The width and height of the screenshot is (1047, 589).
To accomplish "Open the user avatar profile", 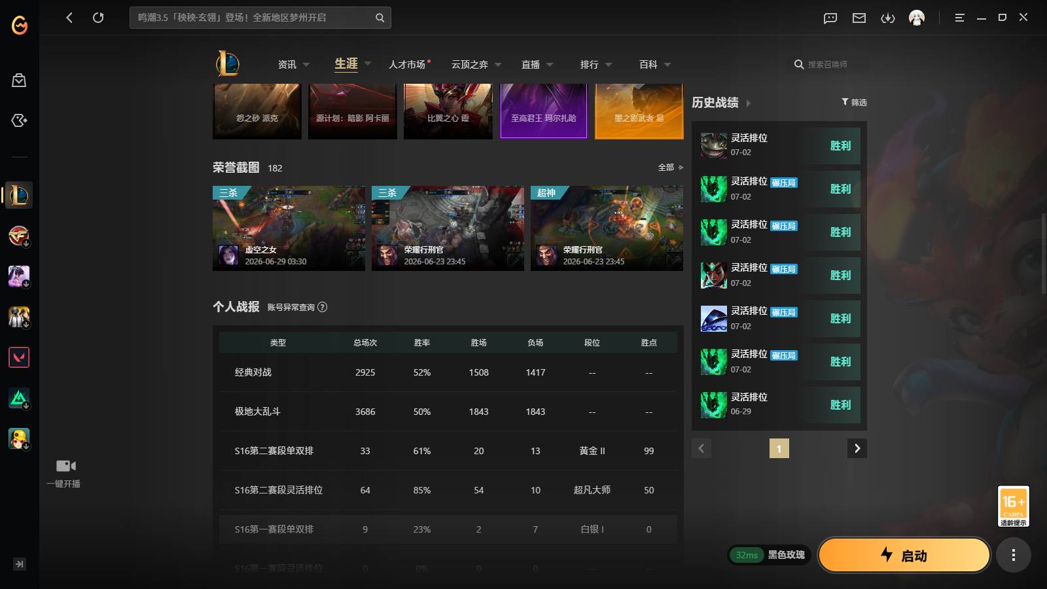I will [x=917, y=18].
